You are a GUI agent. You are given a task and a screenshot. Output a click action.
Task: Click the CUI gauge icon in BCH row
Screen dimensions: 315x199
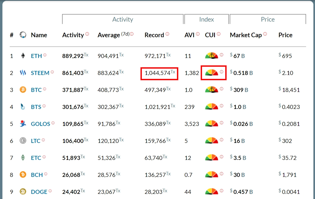212,174
